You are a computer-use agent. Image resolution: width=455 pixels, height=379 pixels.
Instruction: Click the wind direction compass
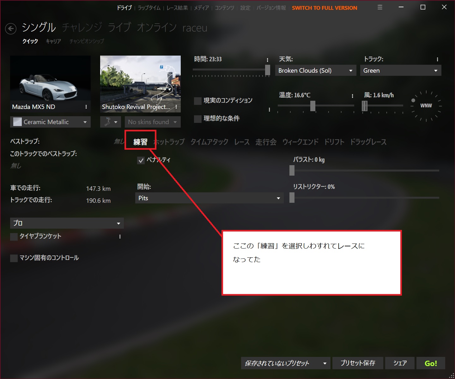point(426,105)
